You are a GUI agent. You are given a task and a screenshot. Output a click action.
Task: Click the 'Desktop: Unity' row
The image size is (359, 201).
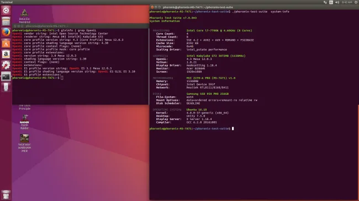pos(181,116)
